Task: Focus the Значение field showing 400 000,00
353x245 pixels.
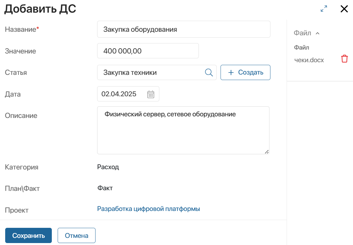Action: (148, 51)
